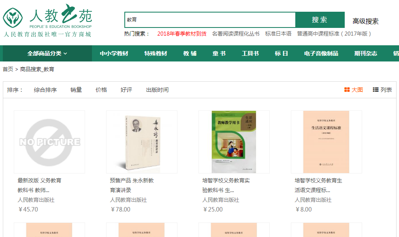Sort results by 好评
399x237 pixels.
click(126, 90)
